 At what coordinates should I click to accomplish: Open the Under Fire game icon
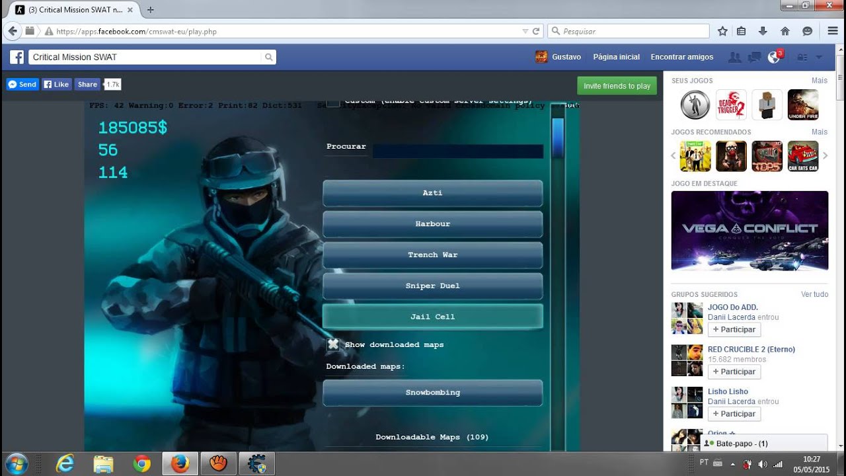[x=803, y=104]
